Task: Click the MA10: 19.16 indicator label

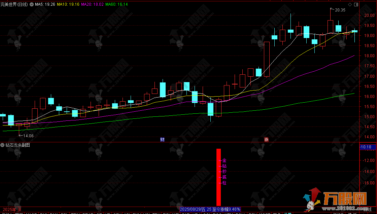Action: tap(68, 4)
